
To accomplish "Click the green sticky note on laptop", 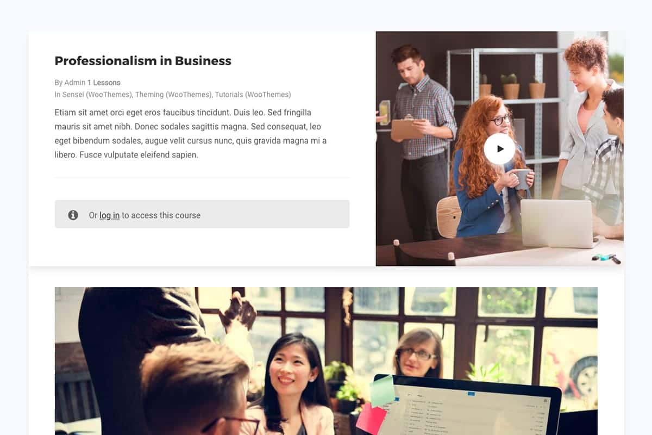I will pyautogui.click(x=383, y=391).
